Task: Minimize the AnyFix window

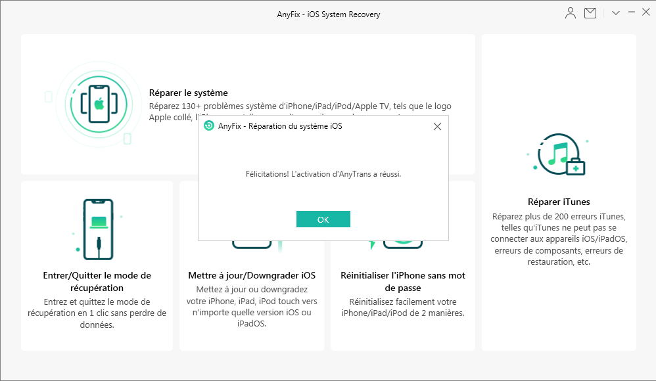Action: click(x=632, y=12)
